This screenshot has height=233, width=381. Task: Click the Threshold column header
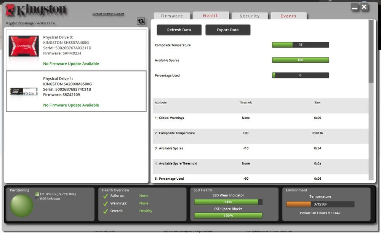tap(246, 102)
